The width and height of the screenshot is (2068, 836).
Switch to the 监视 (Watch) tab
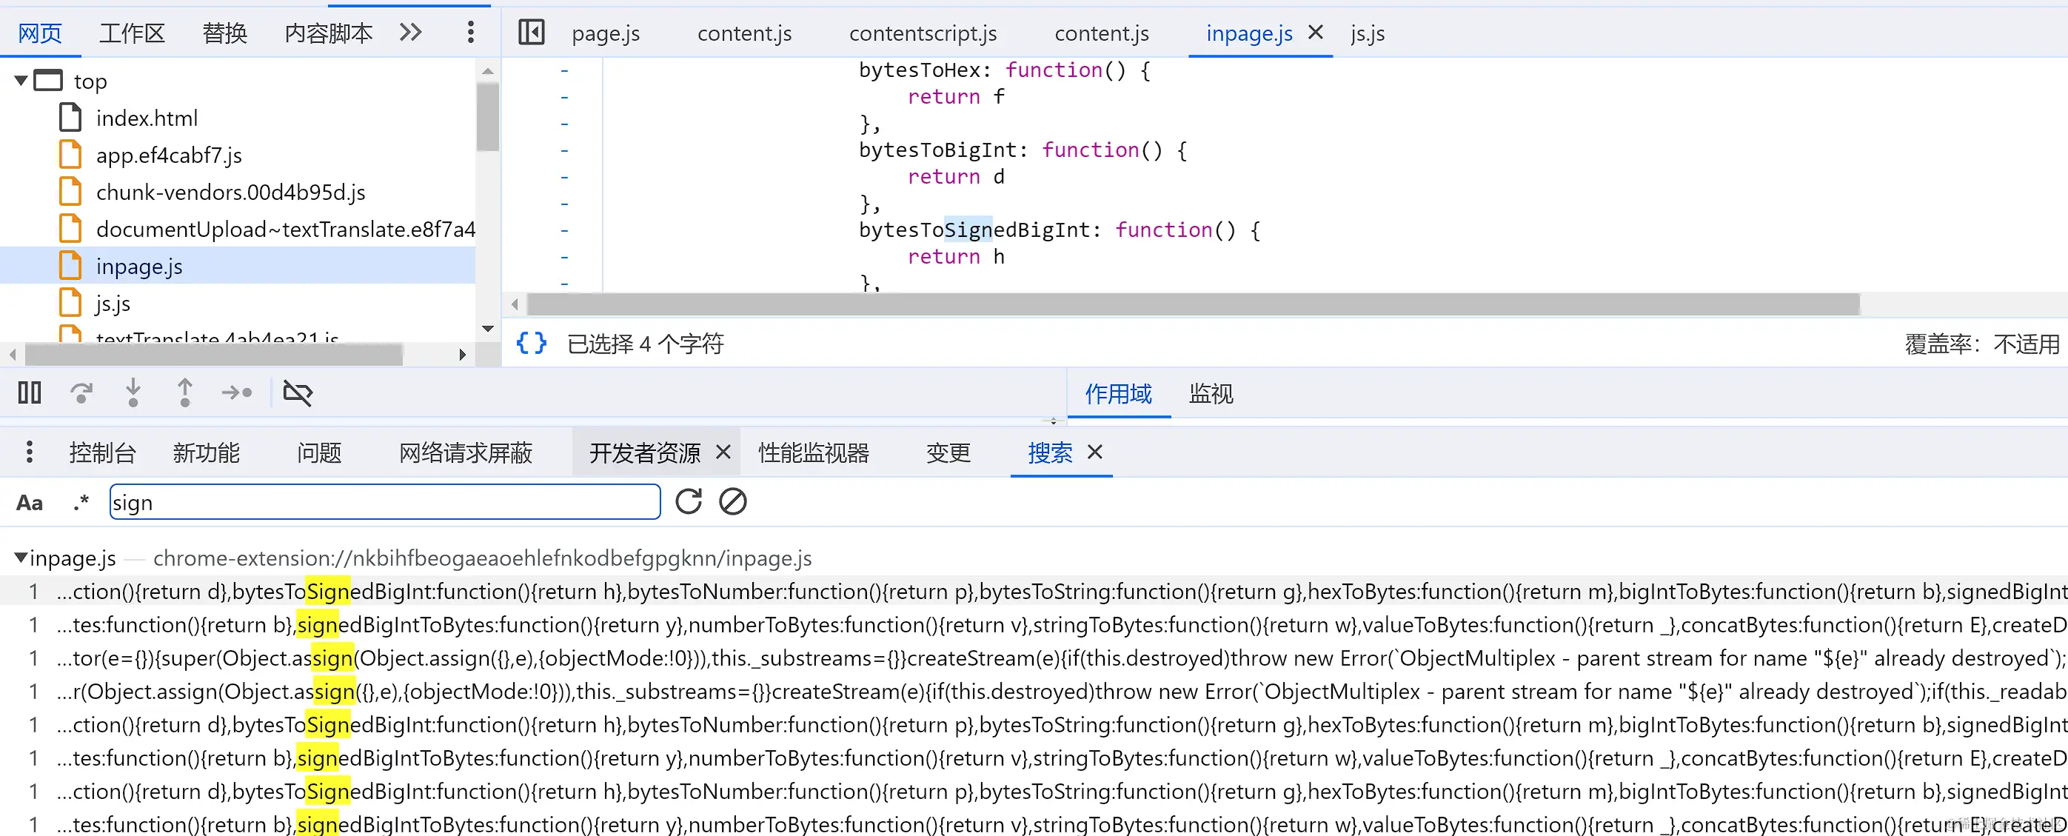coord(1211,395)
